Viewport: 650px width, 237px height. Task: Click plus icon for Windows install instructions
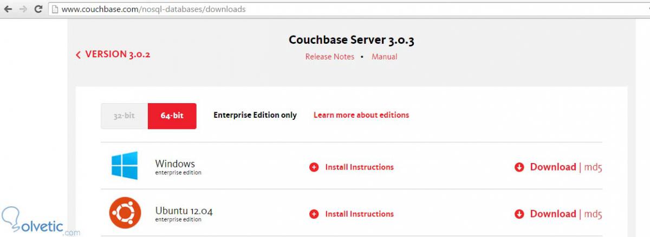314,167
